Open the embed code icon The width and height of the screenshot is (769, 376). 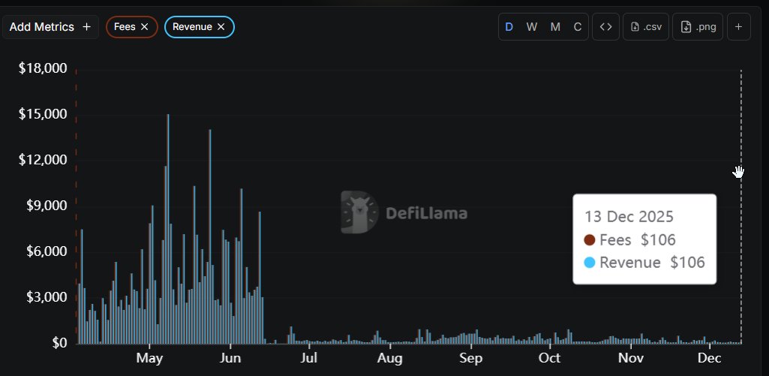(x=605, y=27)
